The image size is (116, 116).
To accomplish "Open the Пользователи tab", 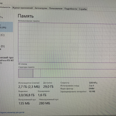I will 56,9.
